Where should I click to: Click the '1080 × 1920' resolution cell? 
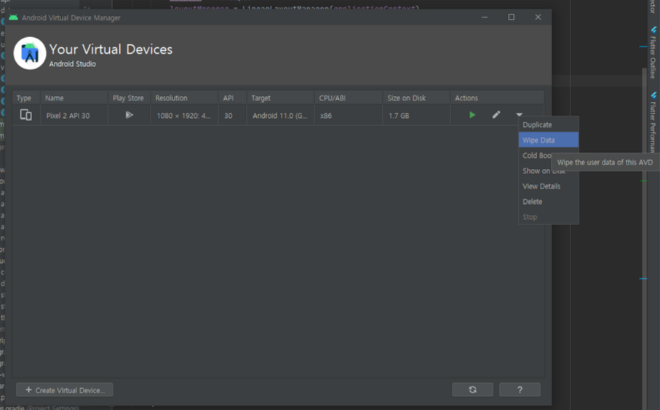[x=184, y=116]
